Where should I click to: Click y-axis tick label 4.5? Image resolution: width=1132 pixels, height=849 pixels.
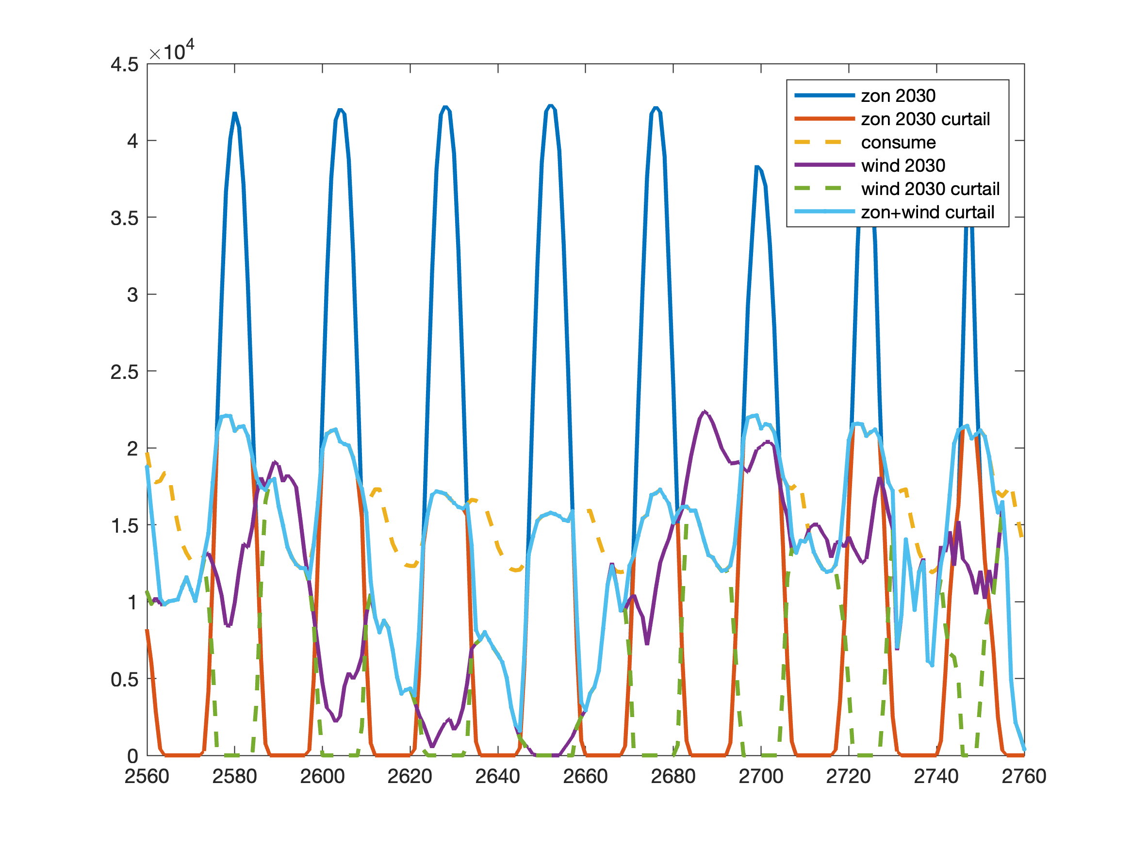coord(124,65)
